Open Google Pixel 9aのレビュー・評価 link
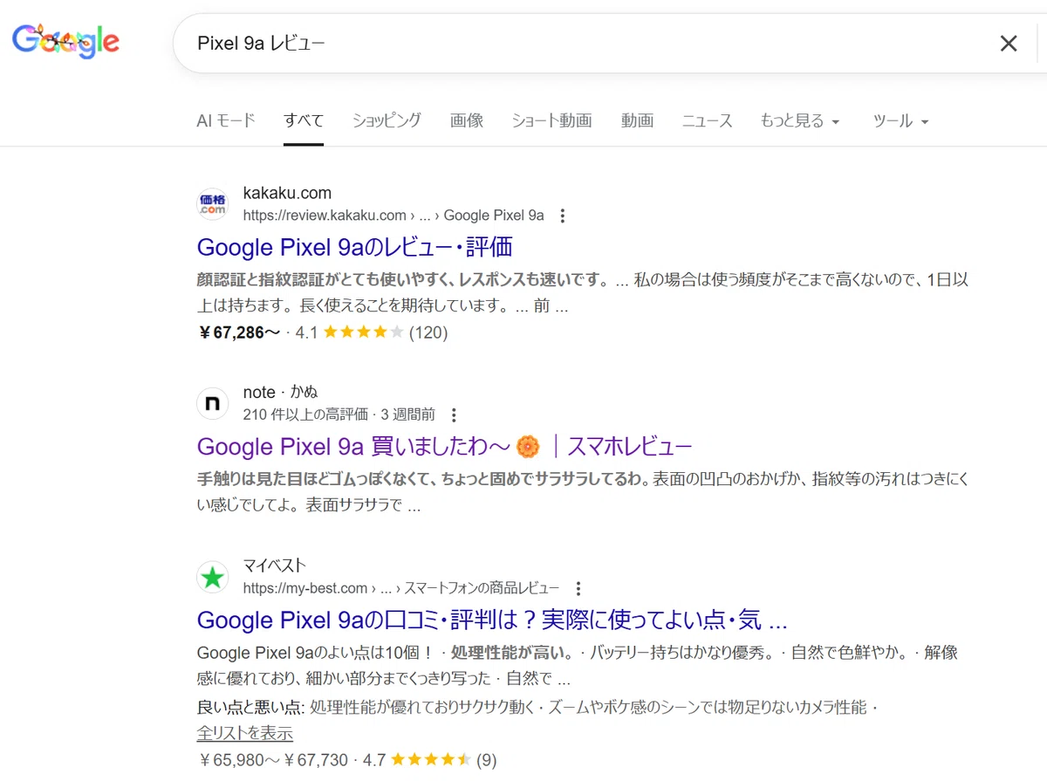The image size is (1047, 781). [x=355, y=247]
